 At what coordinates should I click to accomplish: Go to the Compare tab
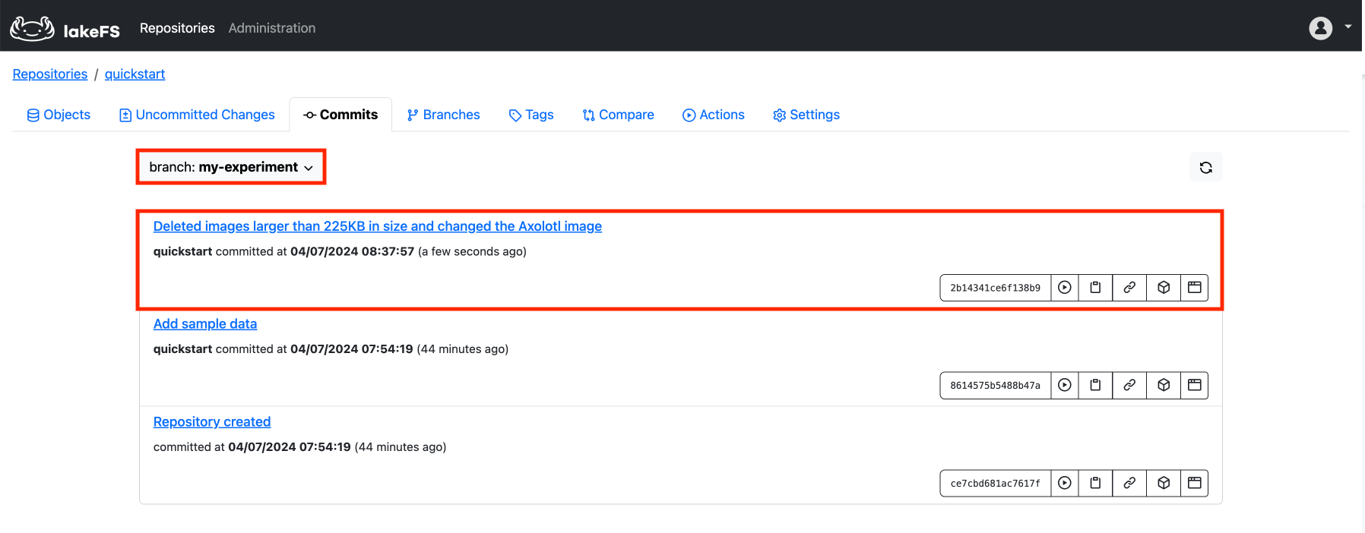point(618,115)
